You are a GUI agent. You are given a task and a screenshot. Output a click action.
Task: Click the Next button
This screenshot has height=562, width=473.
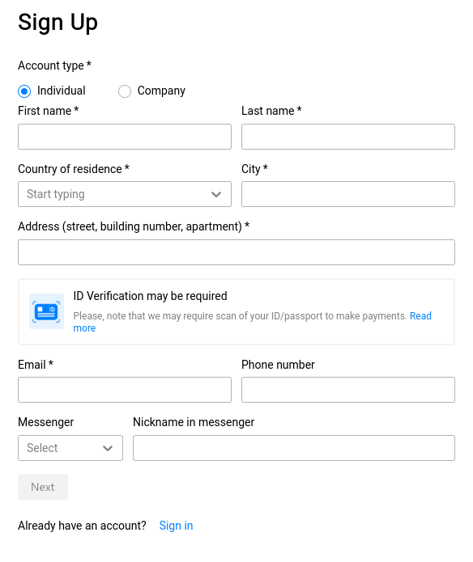(43, 487)
